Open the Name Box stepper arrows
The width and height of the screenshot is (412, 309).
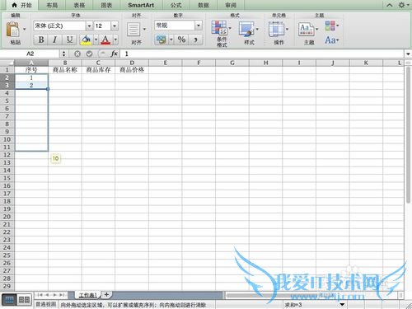point(63,54)
